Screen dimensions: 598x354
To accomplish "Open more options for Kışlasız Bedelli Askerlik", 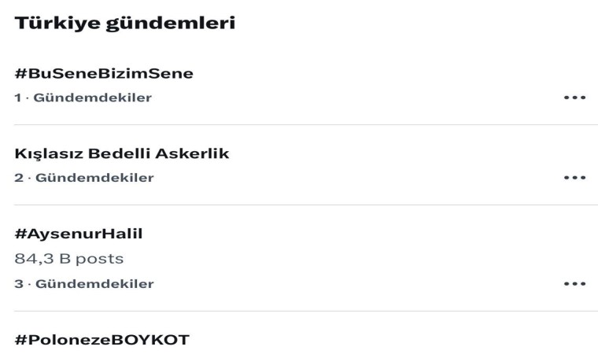I will point(574,178).
